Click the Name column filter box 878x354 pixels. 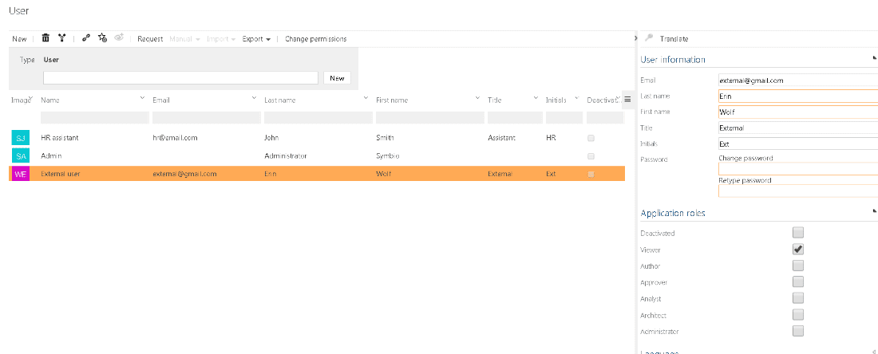point(95,117)
